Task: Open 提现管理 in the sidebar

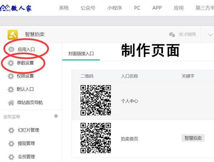Action: tap(26, 143)
